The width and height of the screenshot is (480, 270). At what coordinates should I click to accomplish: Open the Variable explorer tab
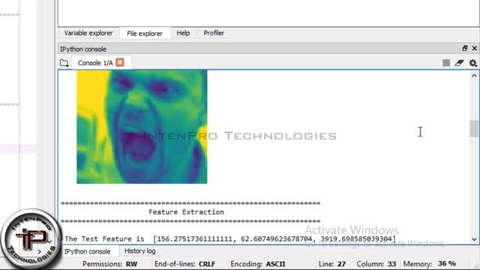tap(88, 33)
